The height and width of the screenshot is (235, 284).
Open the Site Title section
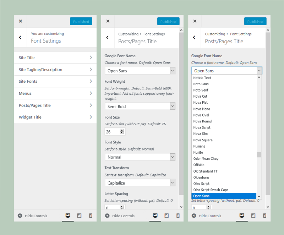55,58
